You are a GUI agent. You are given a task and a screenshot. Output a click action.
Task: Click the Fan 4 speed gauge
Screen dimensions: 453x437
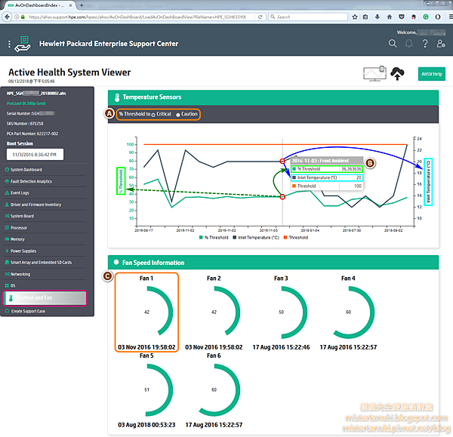coord(348,312)
